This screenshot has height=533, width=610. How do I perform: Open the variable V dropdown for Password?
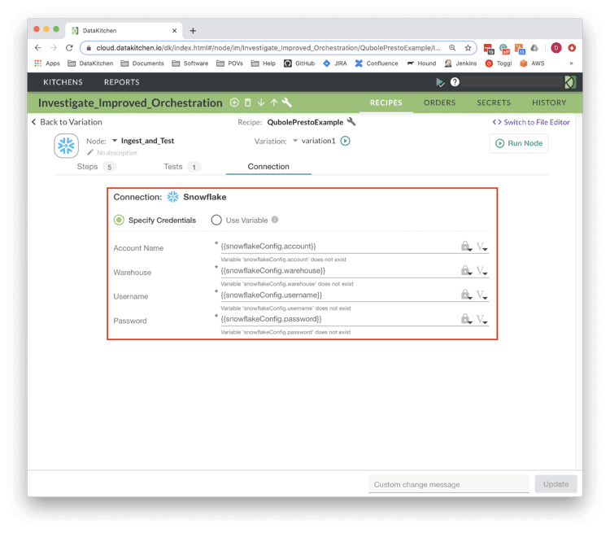click(x=482, y=320)
